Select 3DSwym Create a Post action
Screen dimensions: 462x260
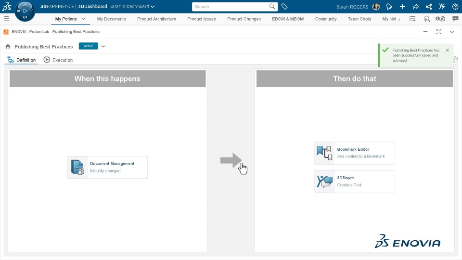[x=355, y=182]
